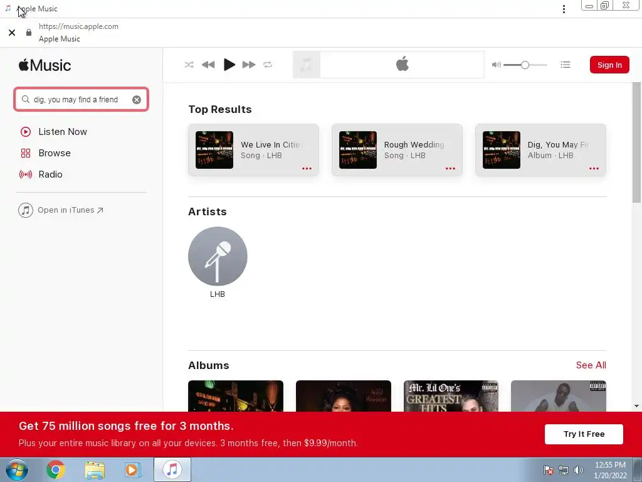Click the Artists section heading
Viewport: 642px width, 482px height.
[x=207, y=212]
